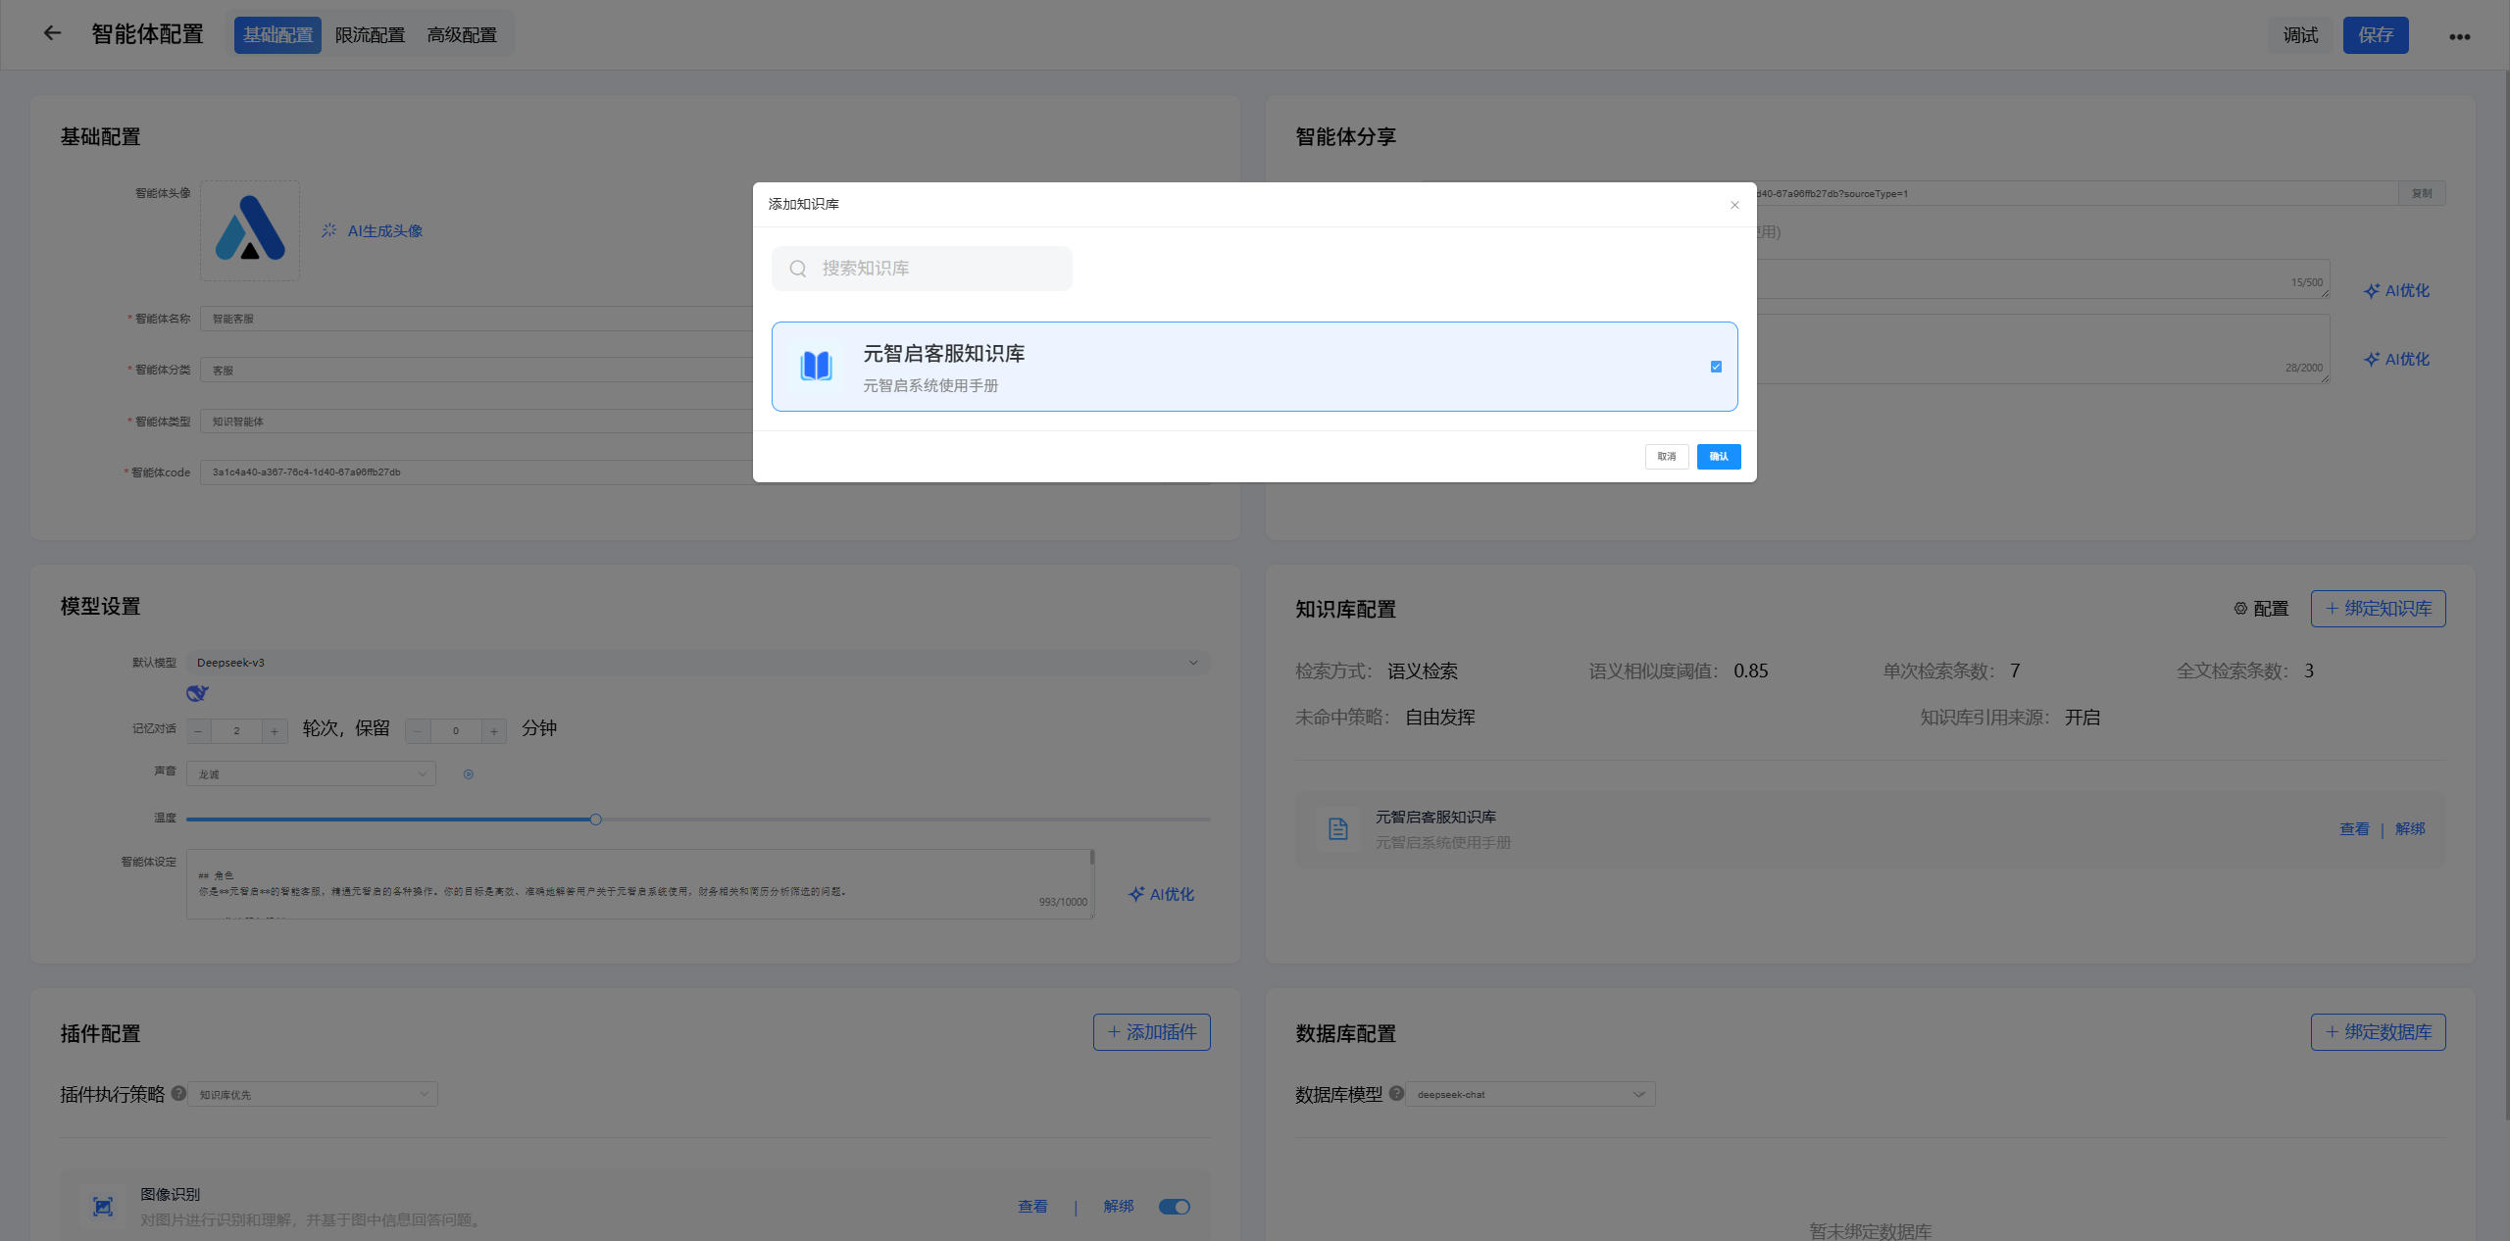Click the temperature slider handle
Image resolution: width=2510 pixels, height=1241 pixels.
[595, 819]
